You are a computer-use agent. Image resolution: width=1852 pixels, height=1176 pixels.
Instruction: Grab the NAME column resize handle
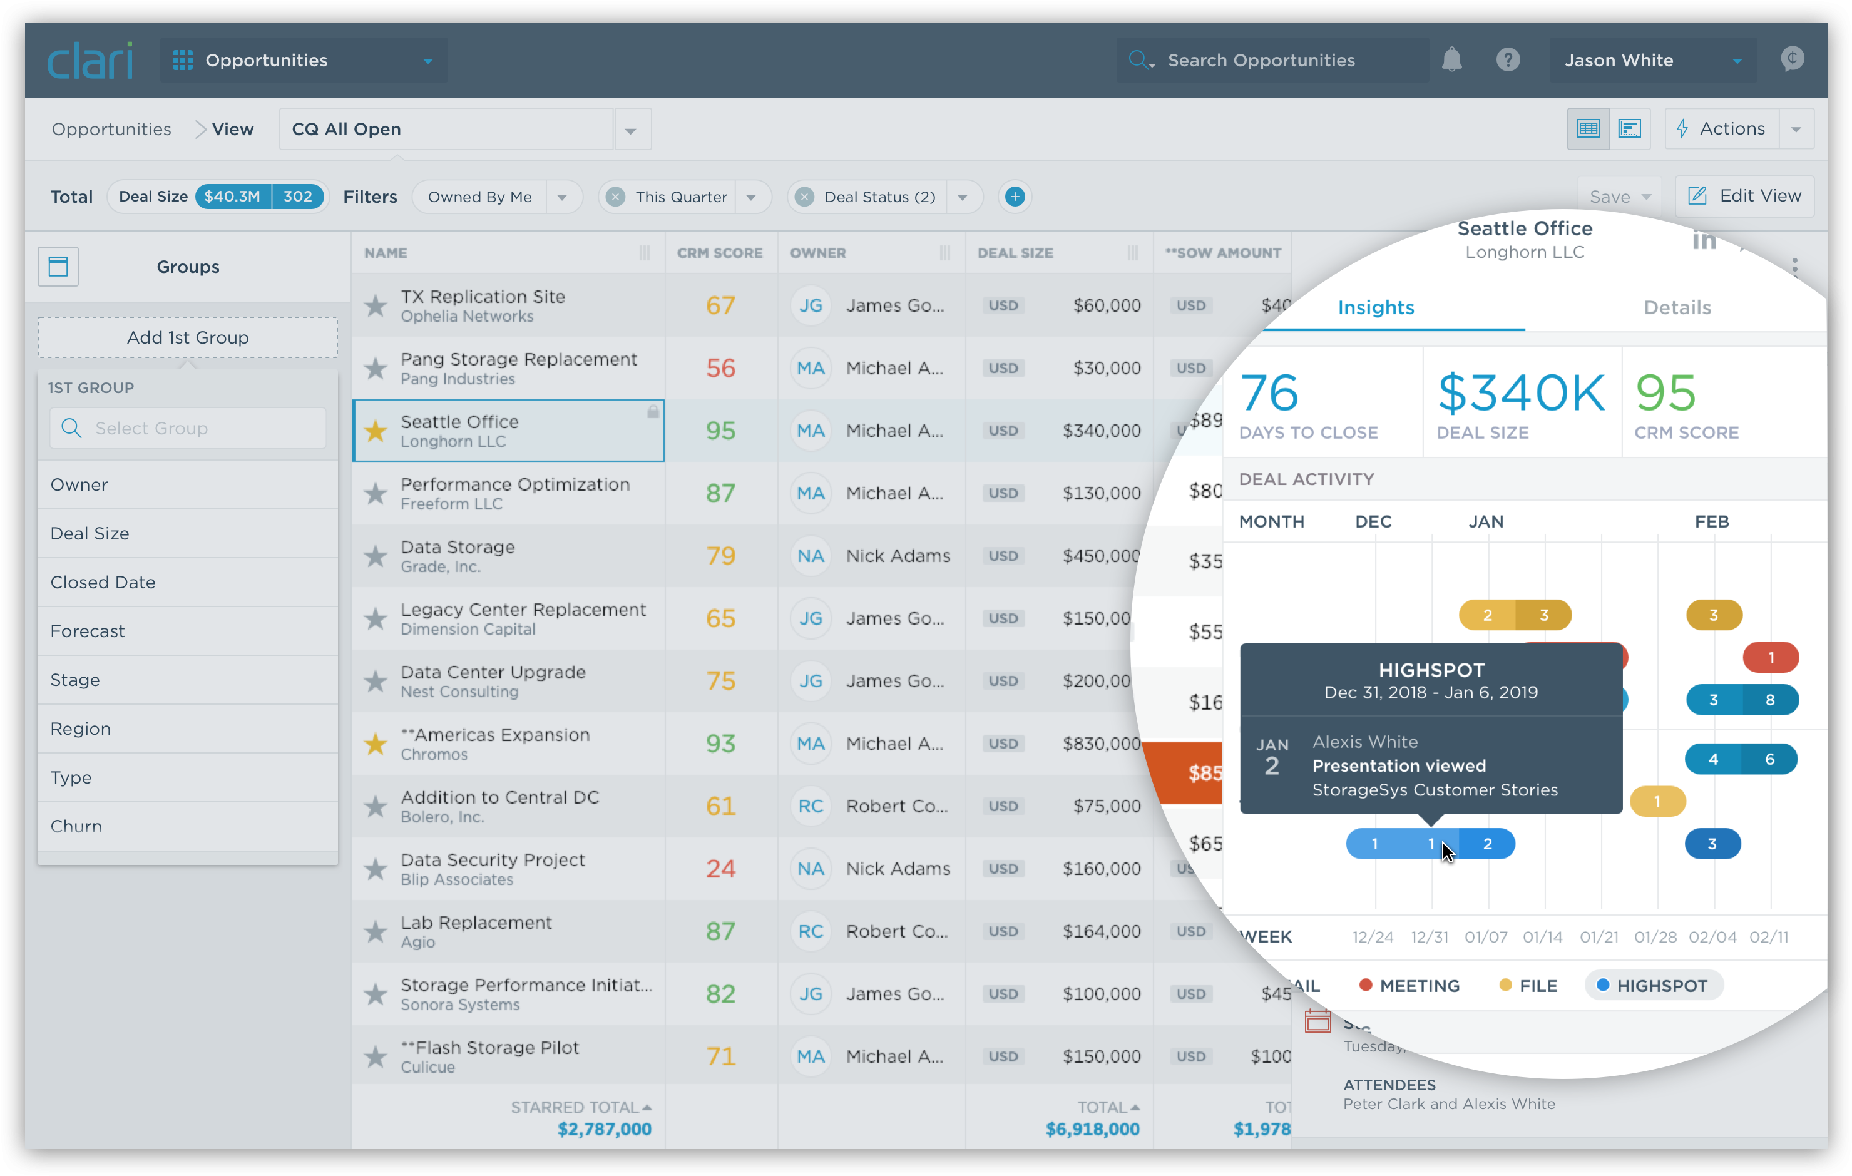645,253
